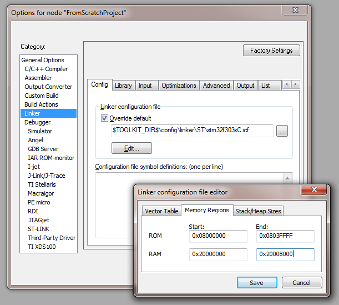Save the linker configuration
The image size is (339, 305).
pos(257,282)
